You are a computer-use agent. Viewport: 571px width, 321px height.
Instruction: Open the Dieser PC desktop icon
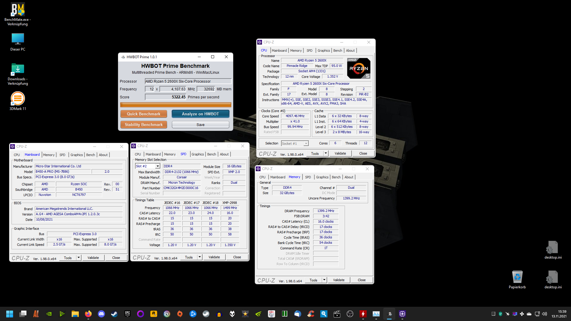18,42
